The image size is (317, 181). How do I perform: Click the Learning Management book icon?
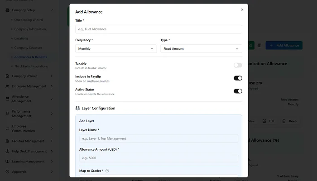point(7,162)
